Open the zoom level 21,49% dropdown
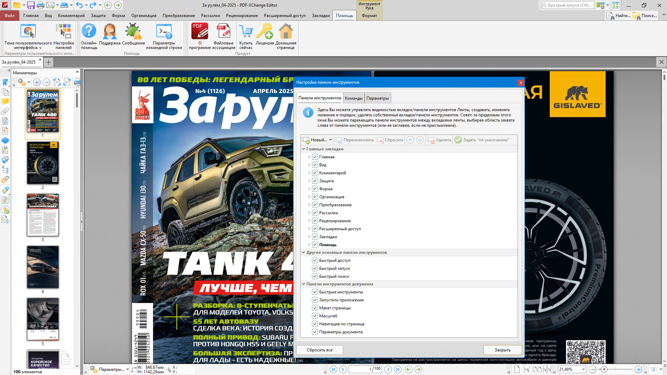 [x=583, y=369]
